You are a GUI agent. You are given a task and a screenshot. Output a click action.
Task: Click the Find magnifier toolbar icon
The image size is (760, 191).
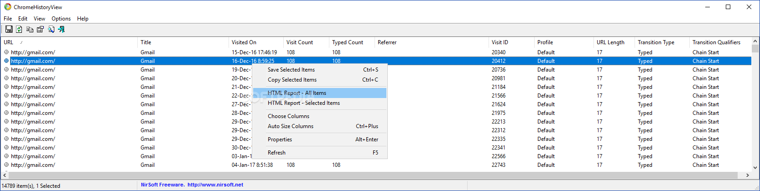click(x=51, y=29)
